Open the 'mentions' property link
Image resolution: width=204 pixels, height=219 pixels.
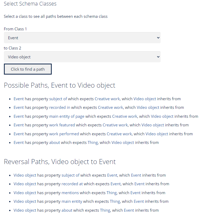[70, 193]
